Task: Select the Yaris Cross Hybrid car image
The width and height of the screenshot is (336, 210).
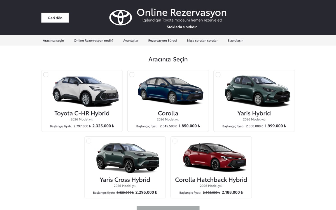Action: coord(128,157)
